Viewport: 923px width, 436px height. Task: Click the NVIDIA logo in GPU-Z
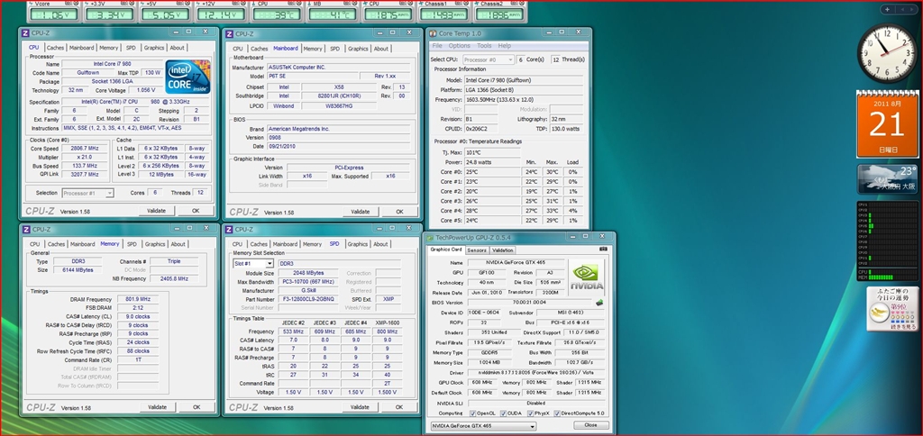587,277
